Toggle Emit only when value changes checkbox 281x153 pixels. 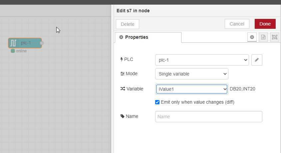157,102
